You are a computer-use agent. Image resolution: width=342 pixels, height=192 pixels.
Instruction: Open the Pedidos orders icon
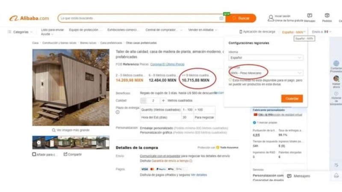(327, 15)
